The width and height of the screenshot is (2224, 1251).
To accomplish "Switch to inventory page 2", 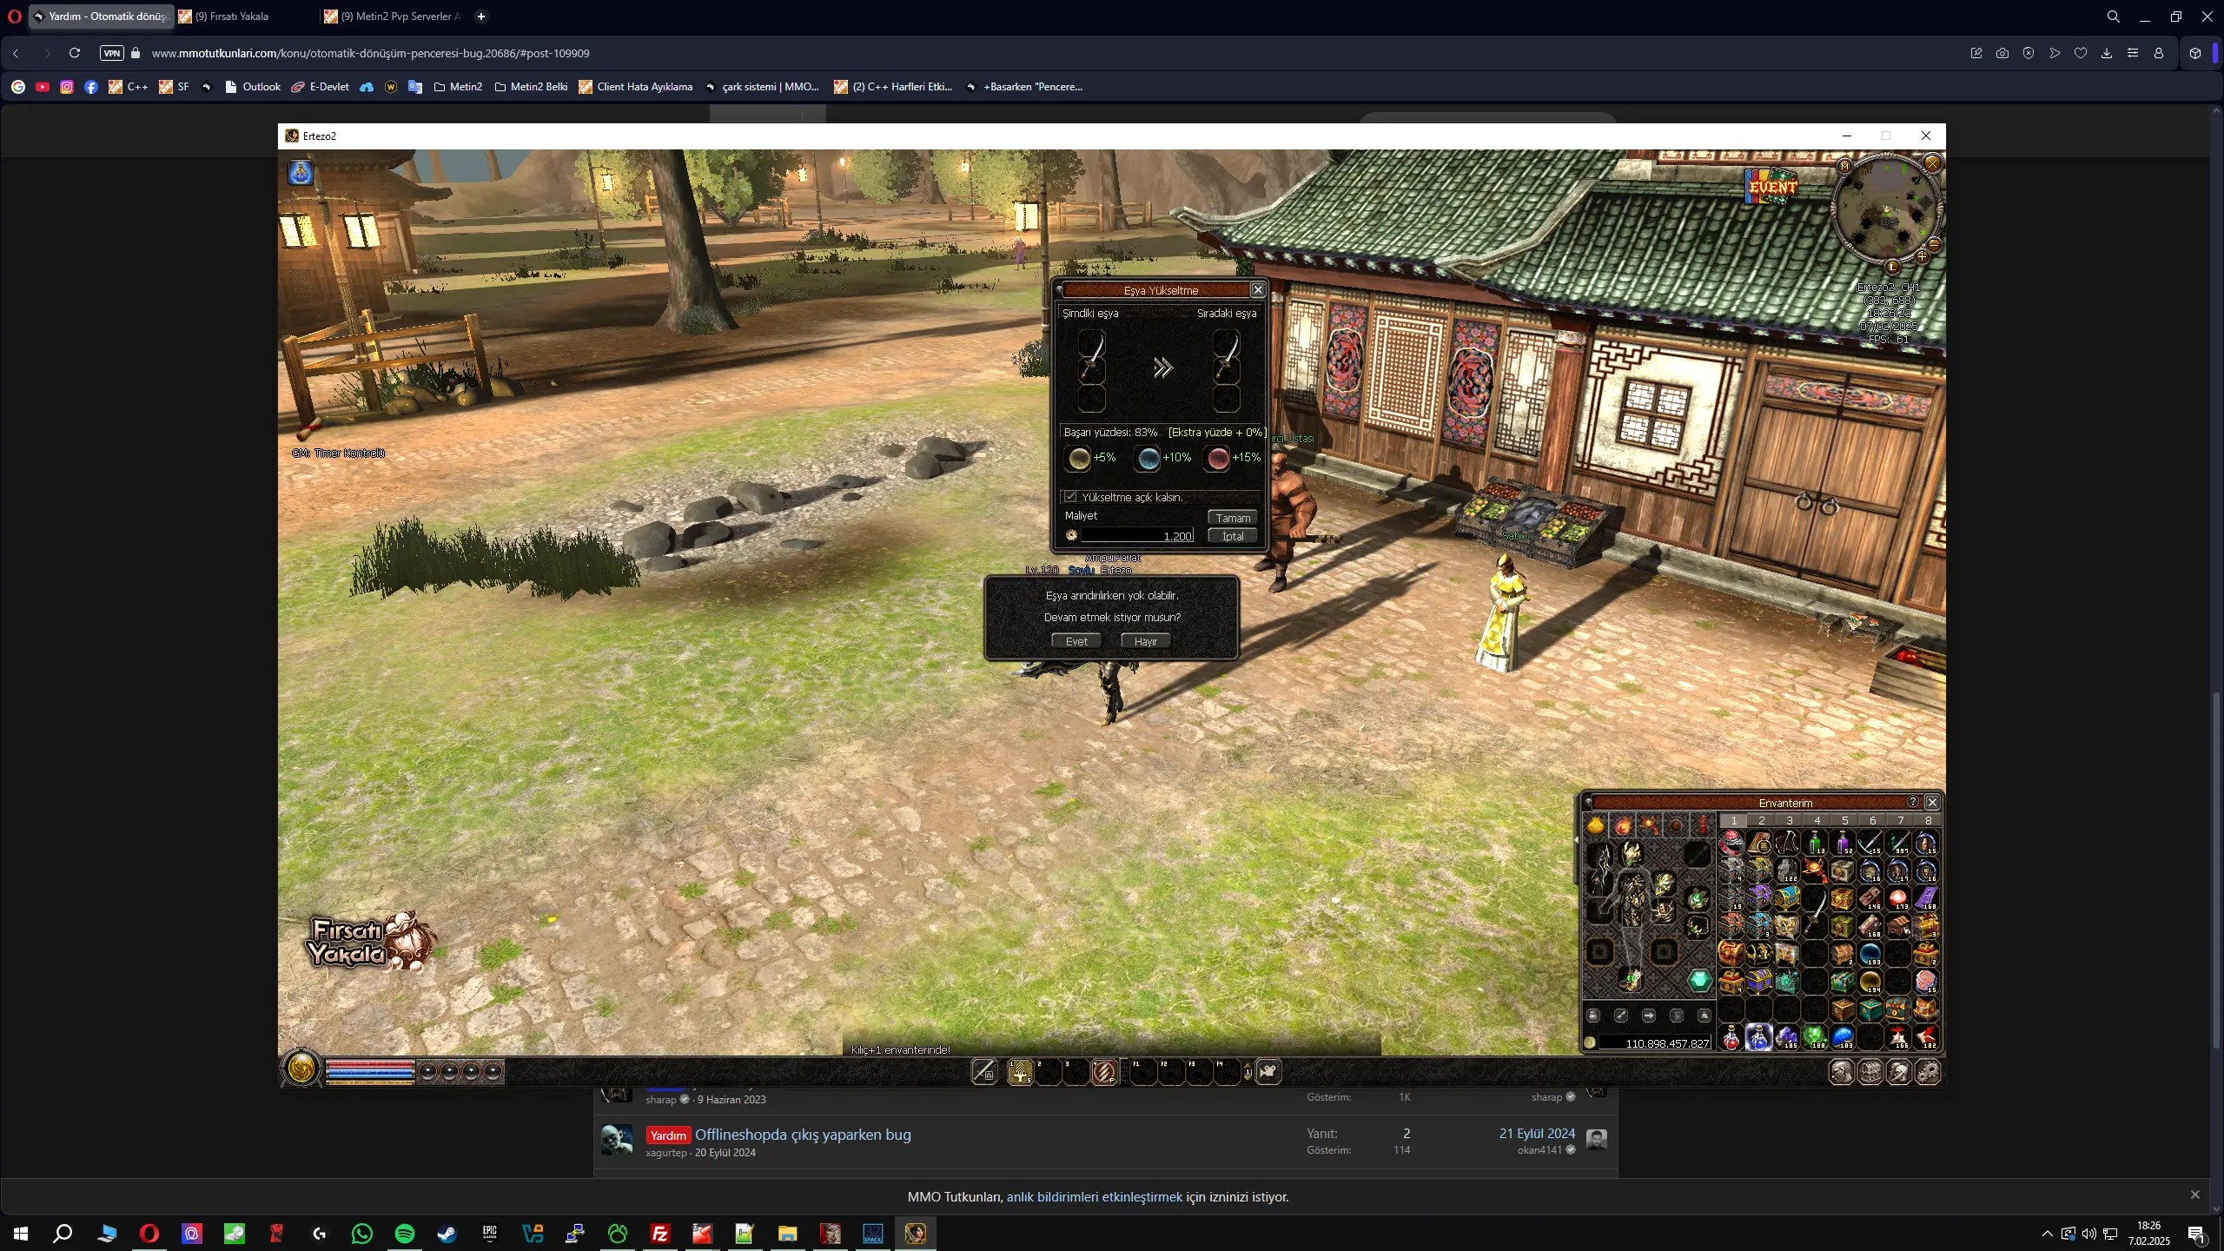I will pos(1762,820).
